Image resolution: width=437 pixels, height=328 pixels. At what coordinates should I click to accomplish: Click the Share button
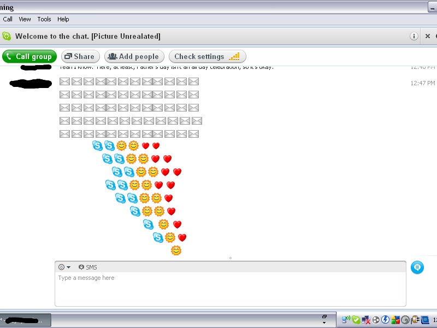(80, 57)
